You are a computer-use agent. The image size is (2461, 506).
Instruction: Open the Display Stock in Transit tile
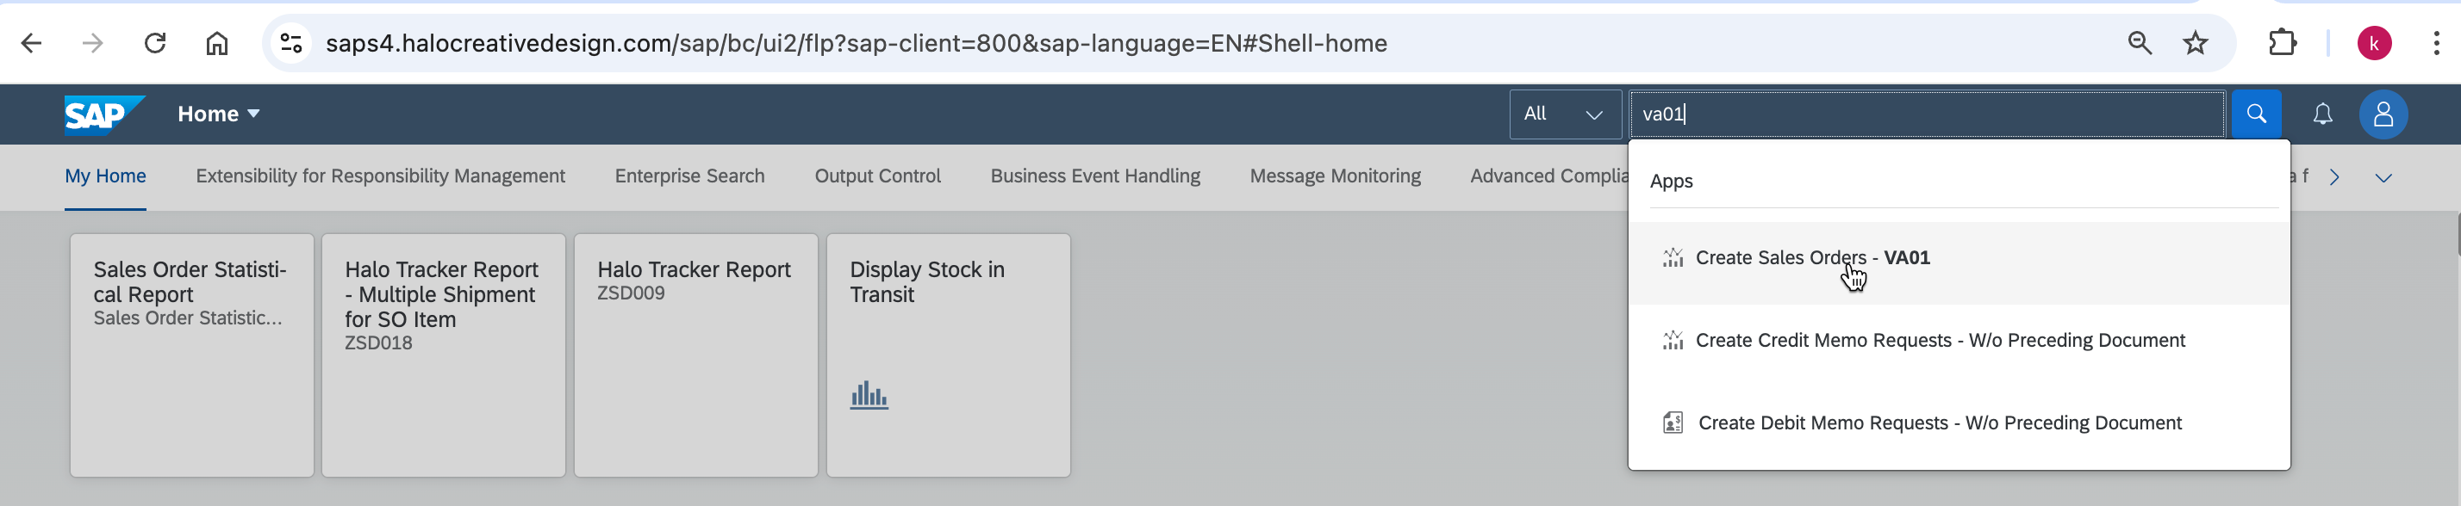[x=948, y=355]
